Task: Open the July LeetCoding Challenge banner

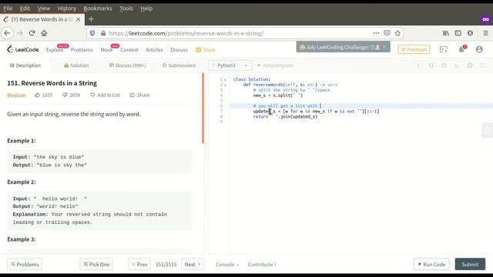Action: (x=343, y=47)
